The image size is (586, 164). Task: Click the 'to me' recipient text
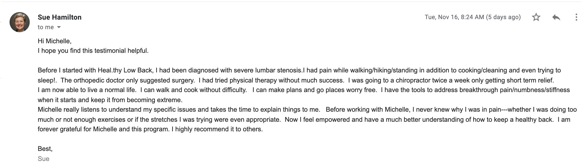46,27
